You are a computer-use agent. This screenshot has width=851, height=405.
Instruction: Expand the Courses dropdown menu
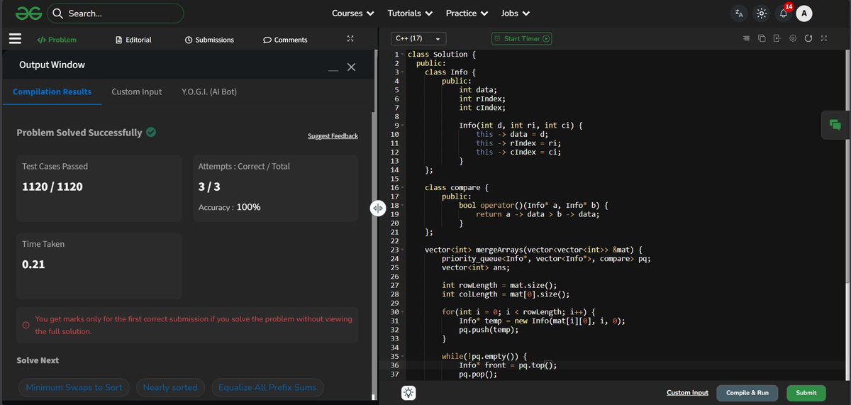point(352,13)
